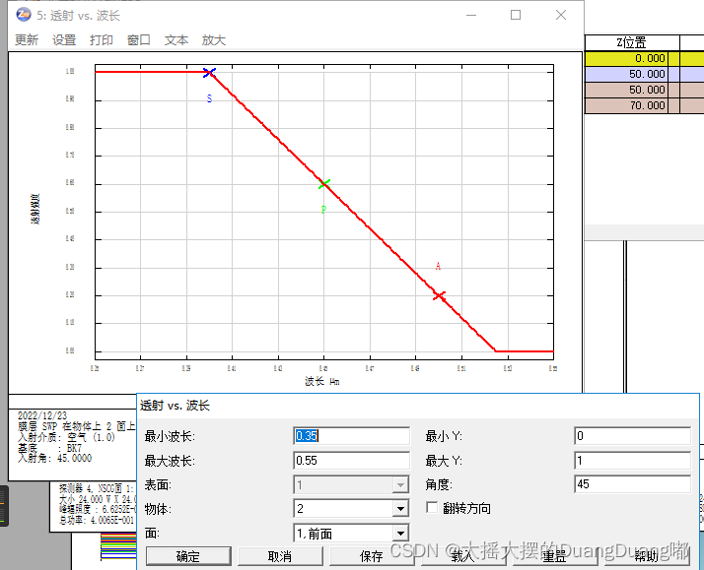Screen dimensions: 704x570
Task: Click the Z位置 column header
Action: (x=632, y=43)
